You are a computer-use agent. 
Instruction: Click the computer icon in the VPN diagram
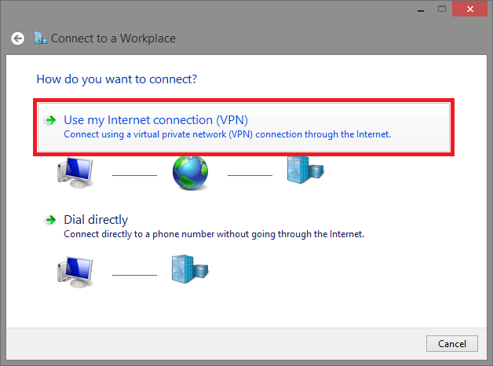(x=75, y=174)
